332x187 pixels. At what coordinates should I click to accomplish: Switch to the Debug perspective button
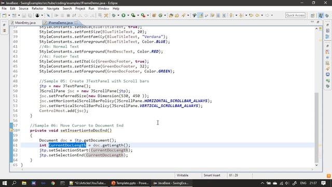pyautogui.click(x=327, y=16)
